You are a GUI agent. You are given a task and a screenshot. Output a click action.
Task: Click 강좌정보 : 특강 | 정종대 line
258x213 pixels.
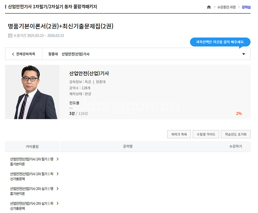(87, 82)
